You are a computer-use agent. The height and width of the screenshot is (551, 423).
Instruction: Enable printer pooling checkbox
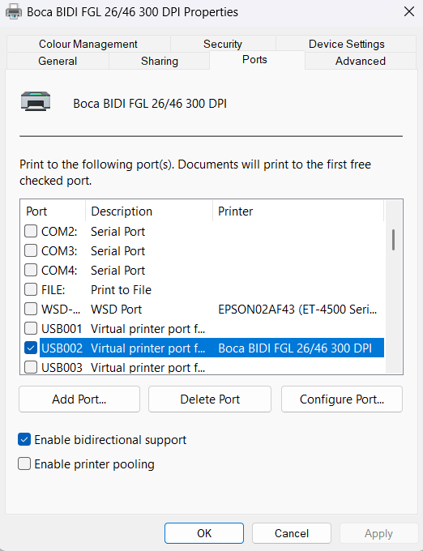(x=24, y=463)
